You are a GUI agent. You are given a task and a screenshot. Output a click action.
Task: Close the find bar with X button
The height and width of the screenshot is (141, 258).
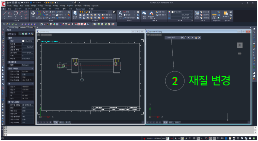[199, 38]
